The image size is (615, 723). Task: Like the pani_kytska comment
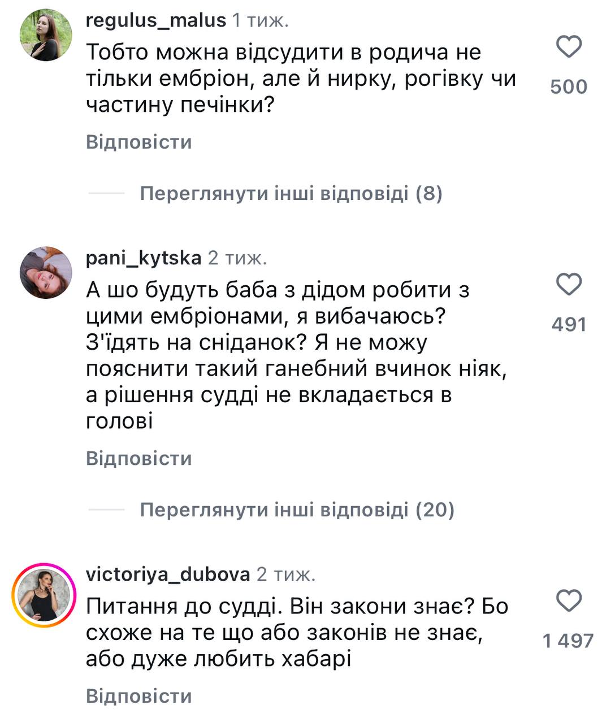click(569, 285)
